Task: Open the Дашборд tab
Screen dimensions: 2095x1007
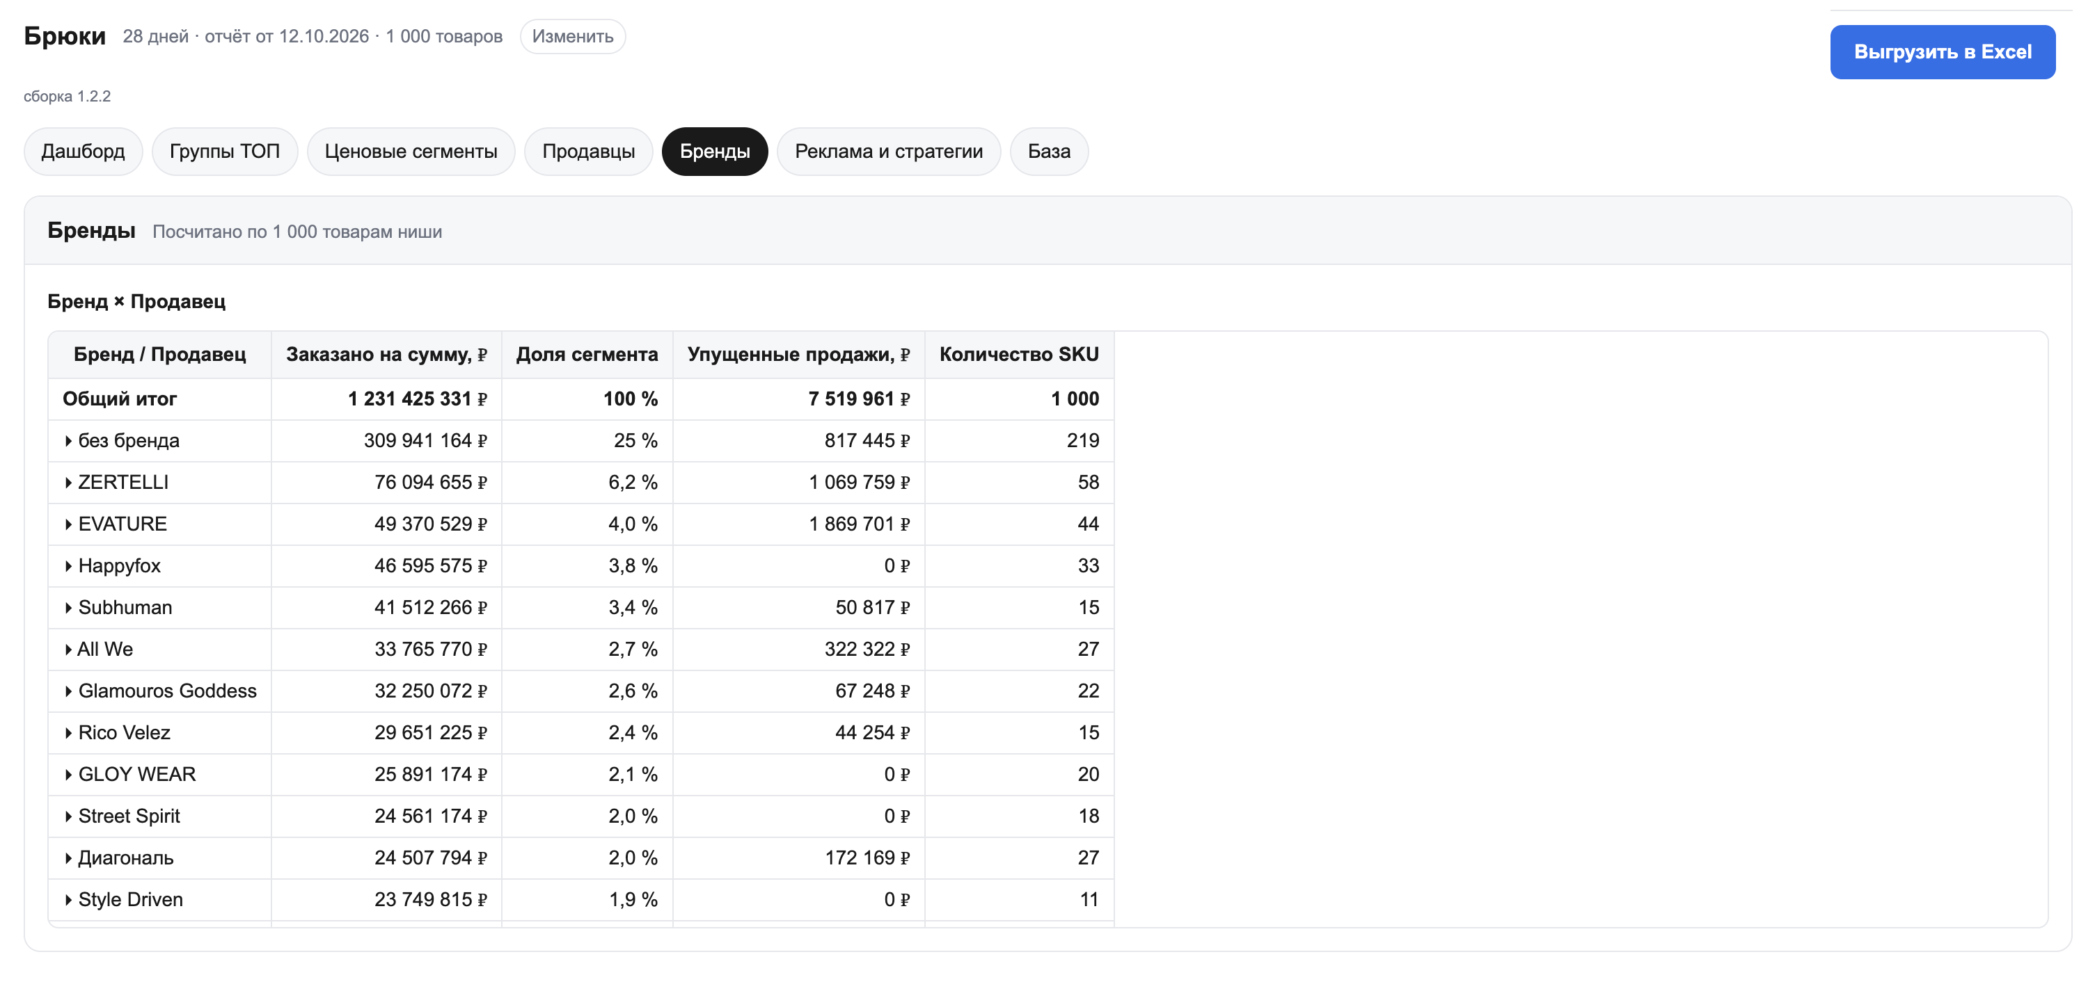Action: [83, 151]
